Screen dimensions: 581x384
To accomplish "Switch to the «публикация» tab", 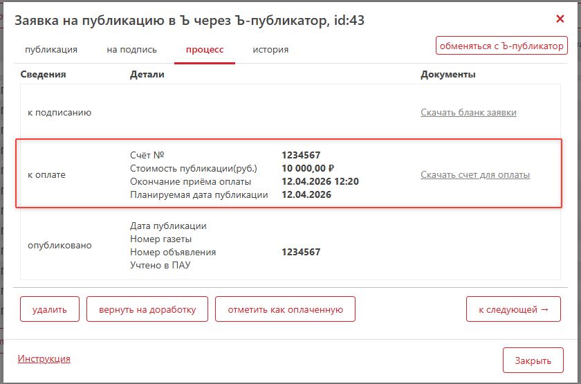I will point(51,50).
